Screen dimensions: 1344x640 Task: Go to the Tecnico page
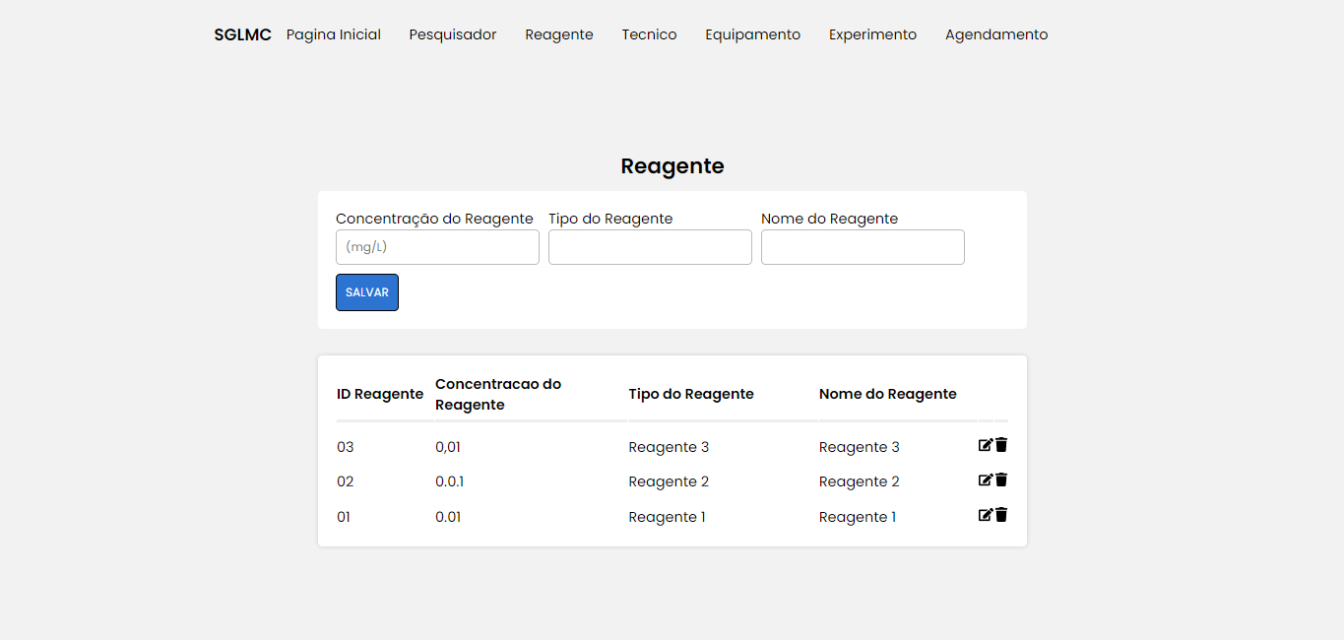point(649,34)
